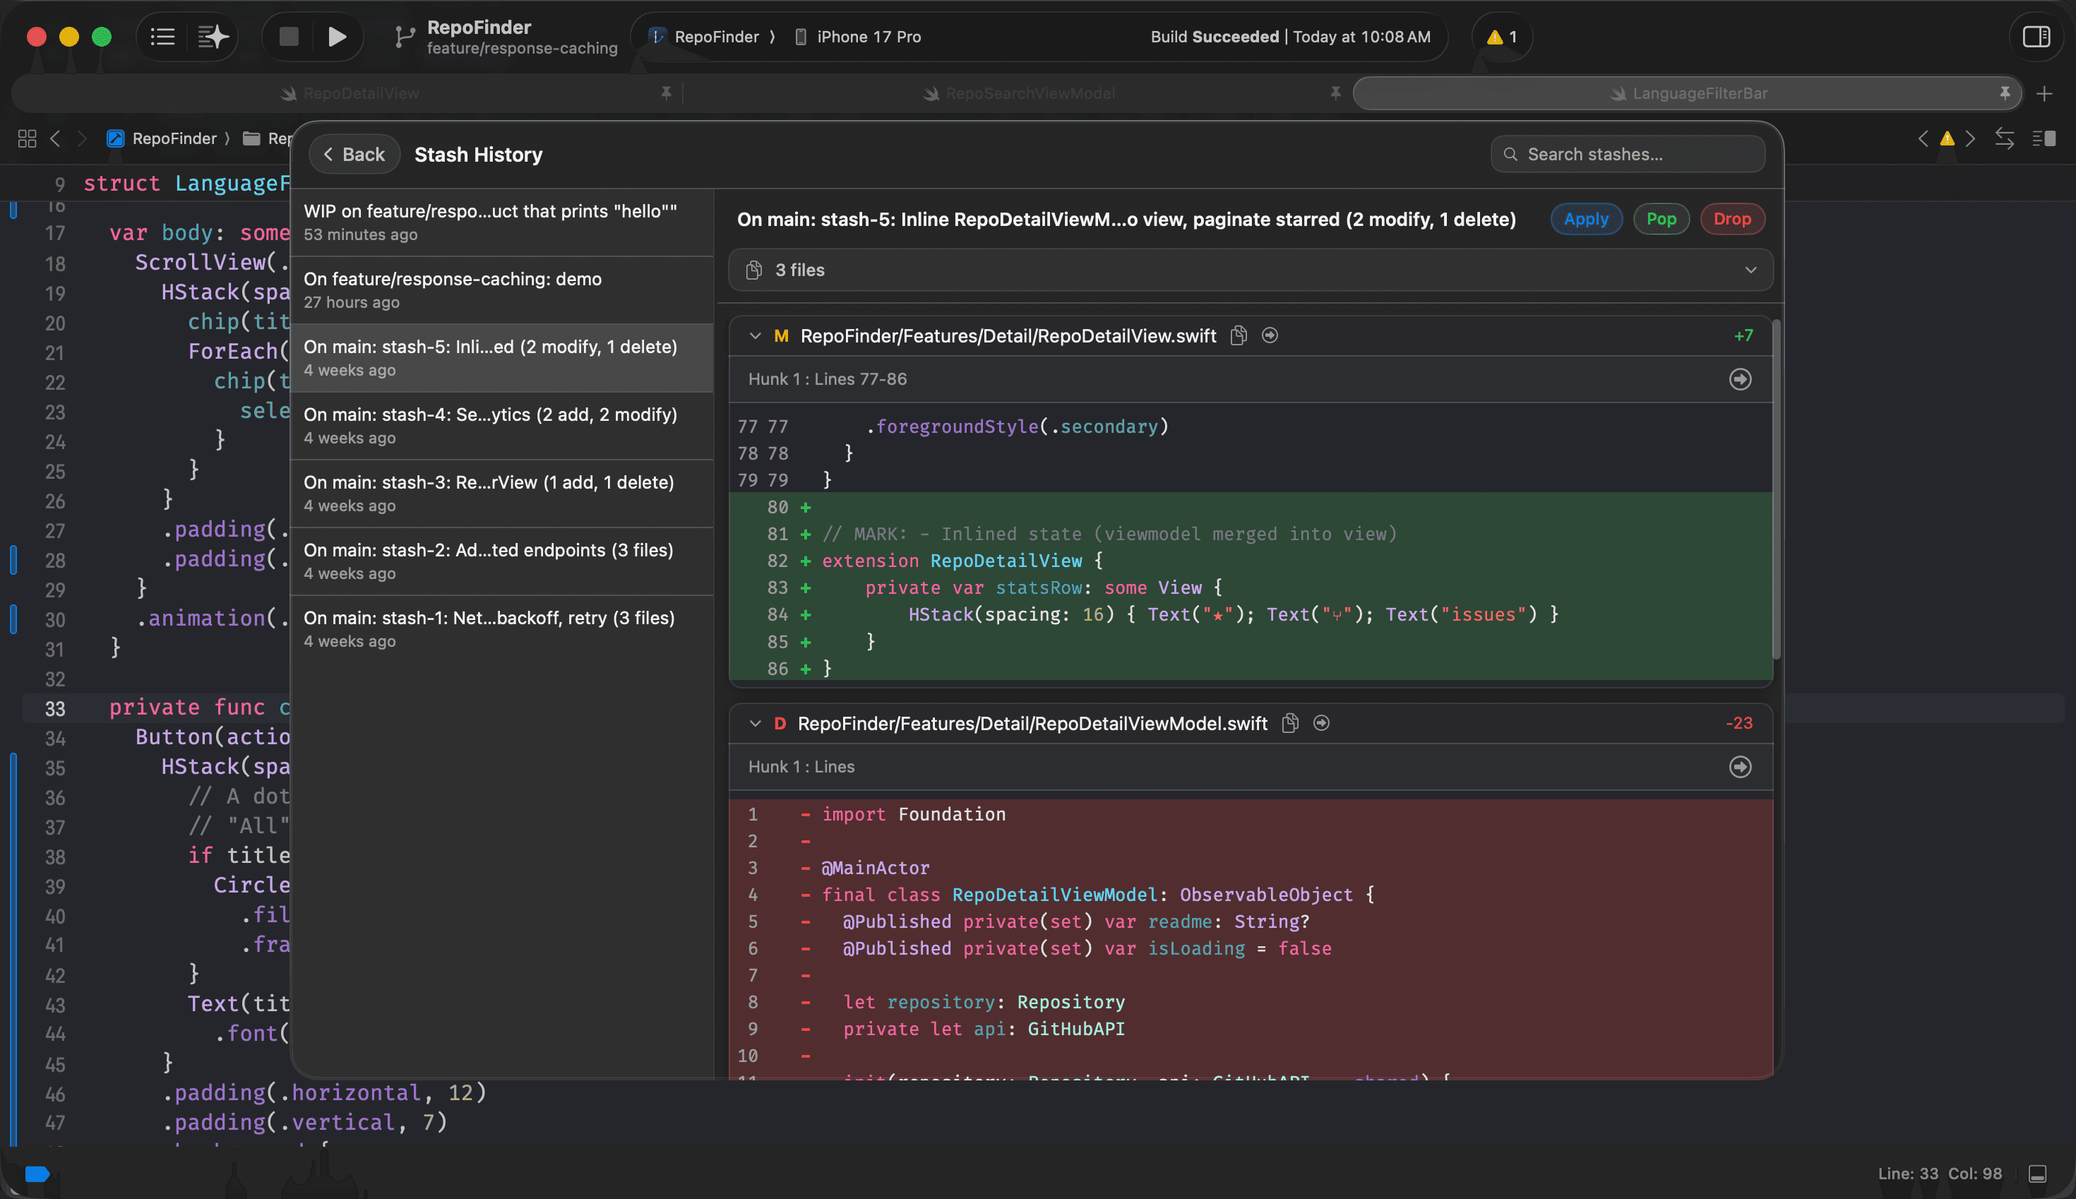Unpin the RepoDetailView tab
Viewport: 2076px width, 1199px height.
coord(666,93)
